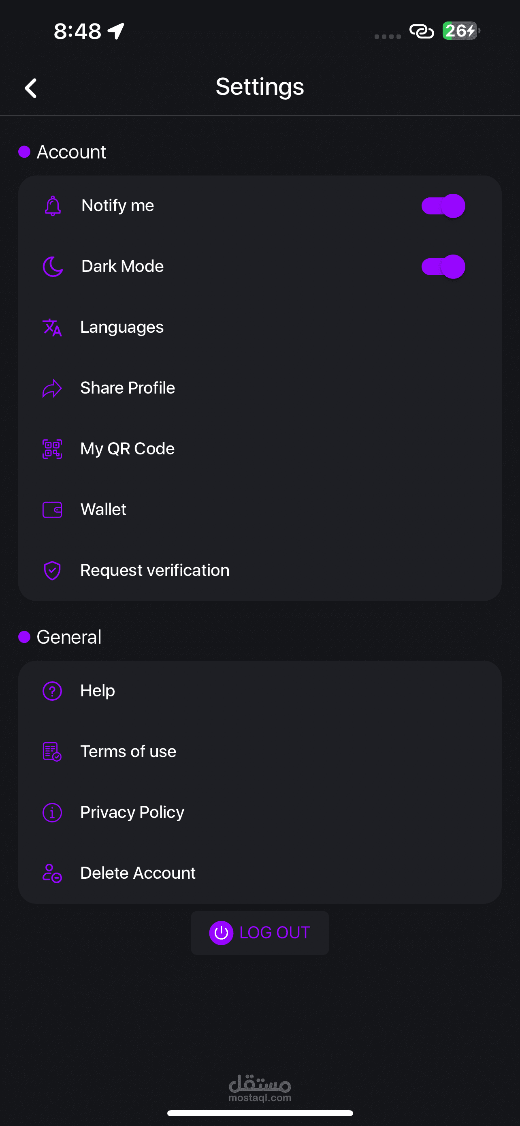Tap the QR code icon
The height and width of the screenshot is (1126, 520).
[x=52, y=449]
